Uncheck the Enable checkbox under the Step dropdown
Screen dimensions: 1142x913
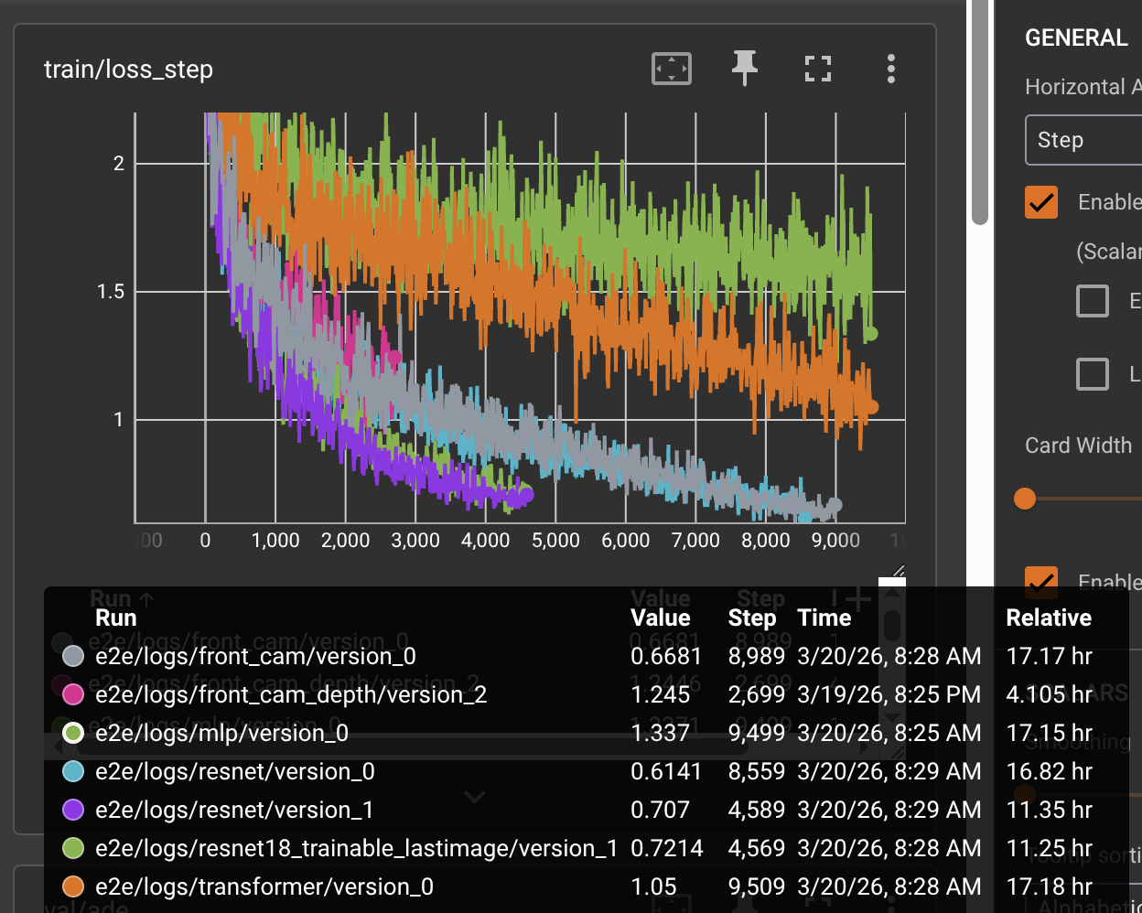pyautogui.click(x=1040, y=202)
